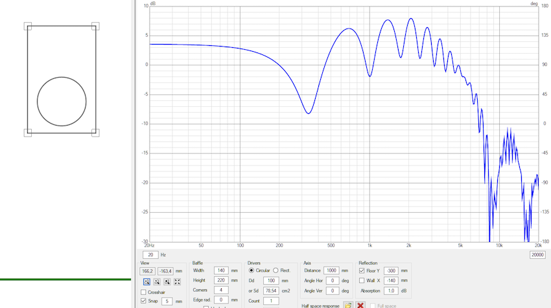Viewport: 551px width, 308px height.
Task: Click the circular driver in baffle drawing
Action: (x=62, y=102)
